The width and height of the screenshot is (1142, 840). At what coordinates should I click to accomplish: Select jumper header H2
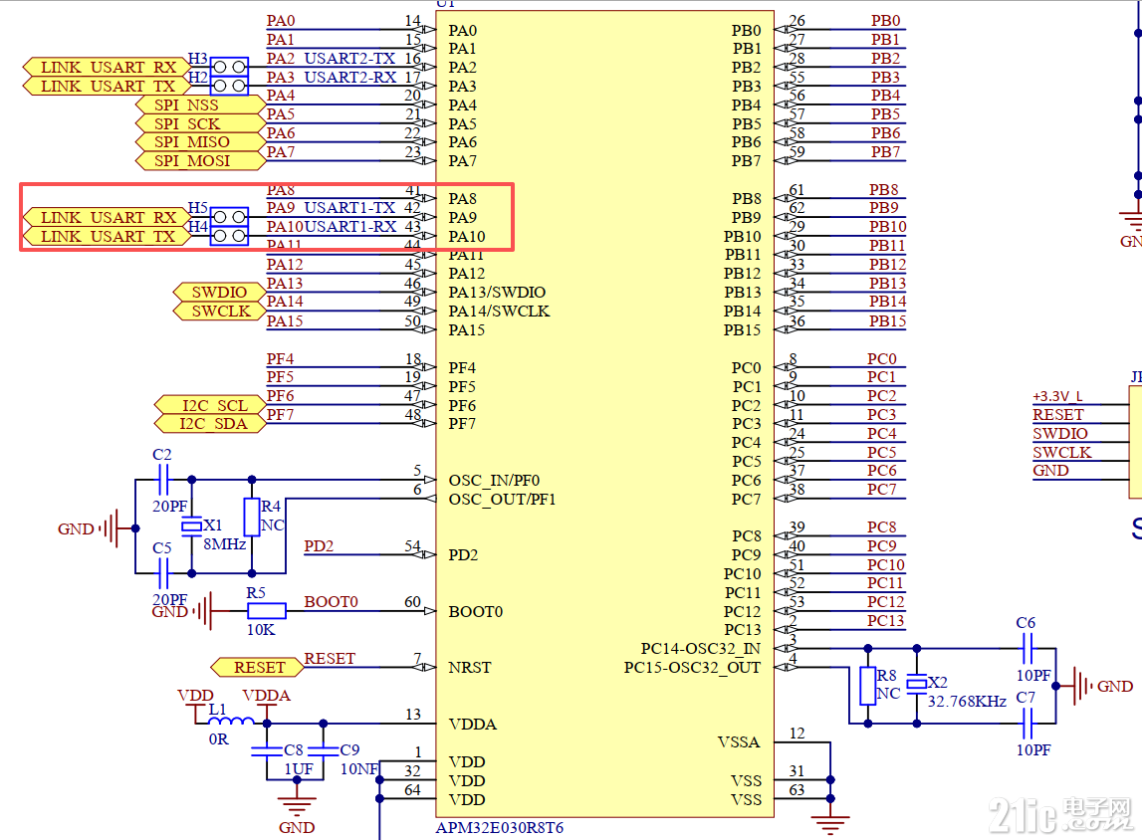point(229,86)
